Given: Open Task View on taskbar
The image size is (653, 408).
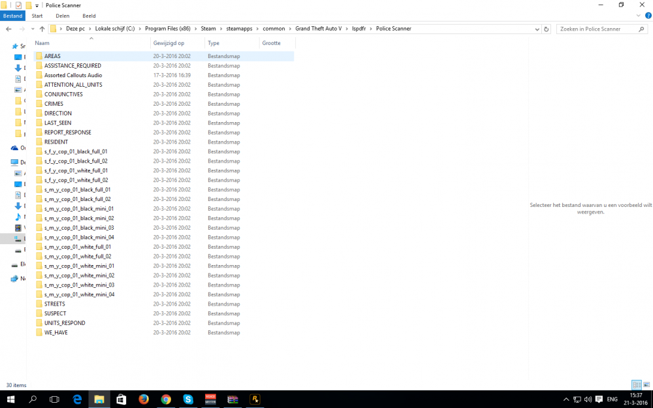Looking at the screenshot, I should tap(54, 400).
